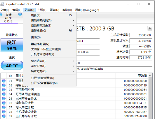Viewport: 156px width, 119px height.
Task: Click status orb beside 主机读命令计数
Action: (4, 112)
